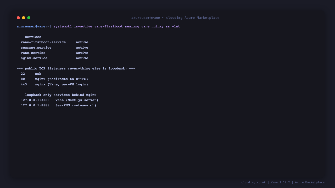Screen dimensions: 335x188
Task: Click the 'active' status next to nginx.service
Action: tap(82, 58)
